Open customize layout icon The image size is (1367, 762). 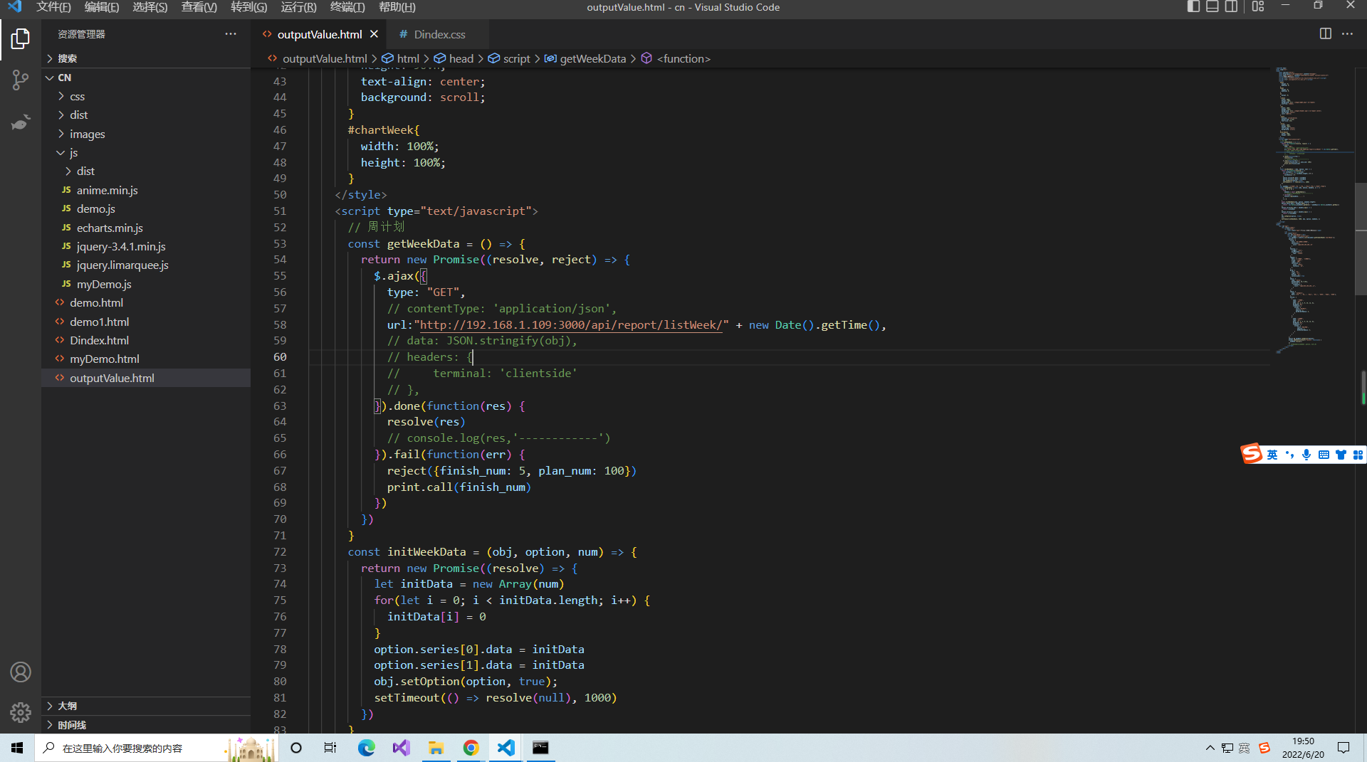[x=1258, y=7]
